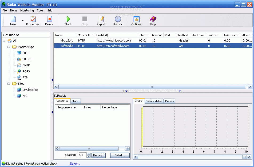Select the FTP icon in tree
Screen dimensions: 254x167
click(x=19, y=78)
